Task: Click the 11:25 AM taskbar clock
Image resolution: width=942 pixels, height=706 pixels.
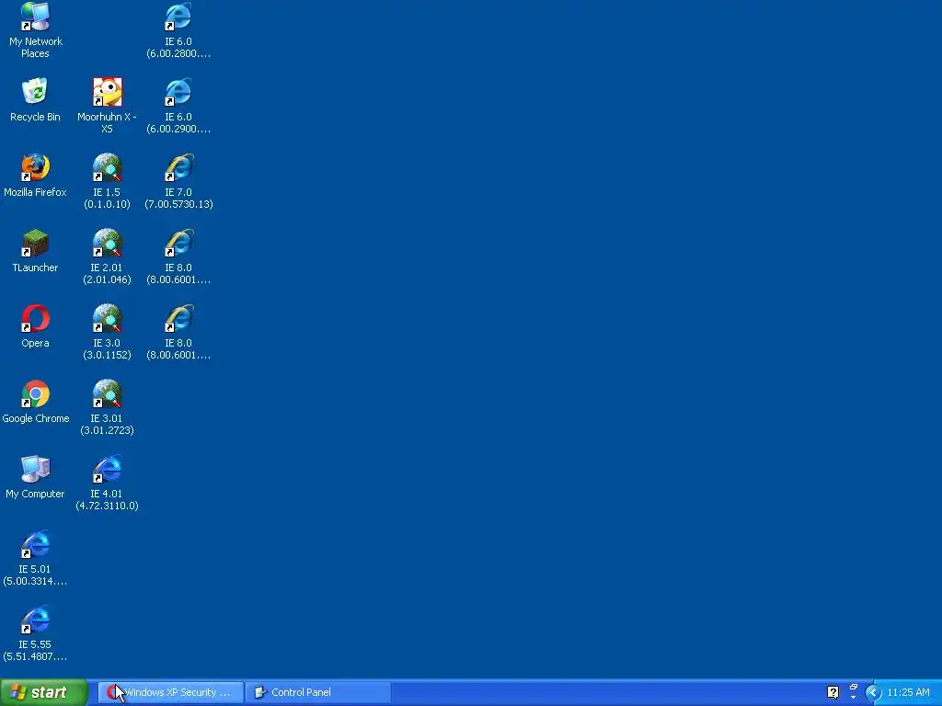Action: pos(908,693)
